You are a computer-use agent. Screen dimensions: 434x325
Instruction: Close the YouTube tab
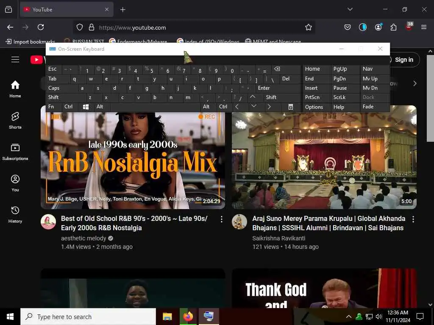coord(106,9)
